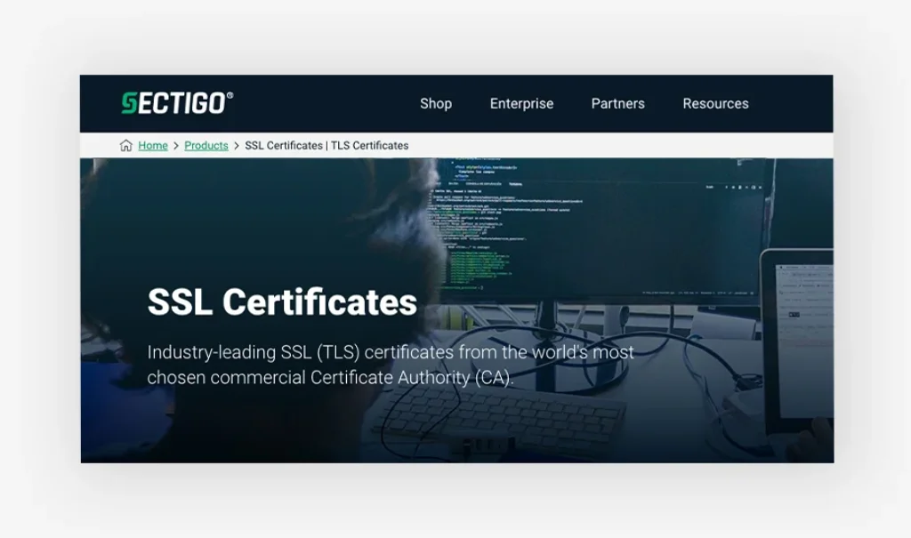Viewport: 911px width, 538px height.
Task: Open the Enterprise menu
Action: [x=521, y=103]
